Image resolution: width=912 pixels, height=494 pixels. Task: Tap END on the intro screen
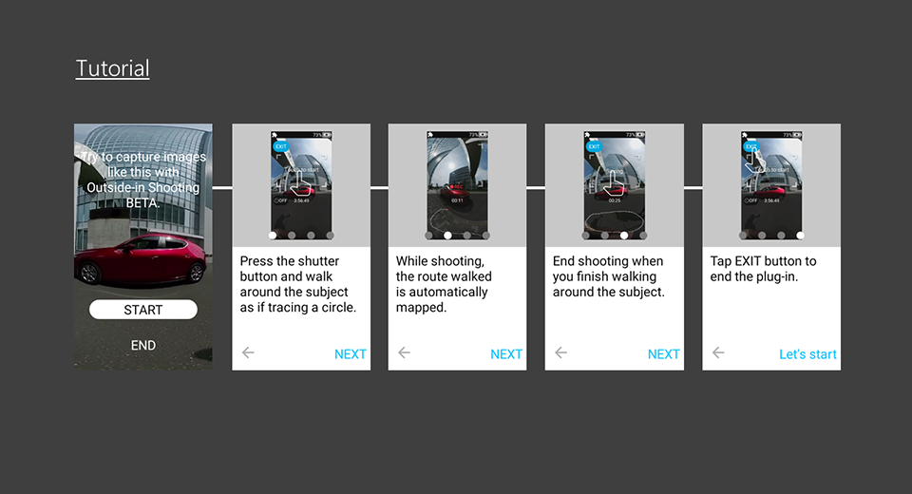[143, 346]
